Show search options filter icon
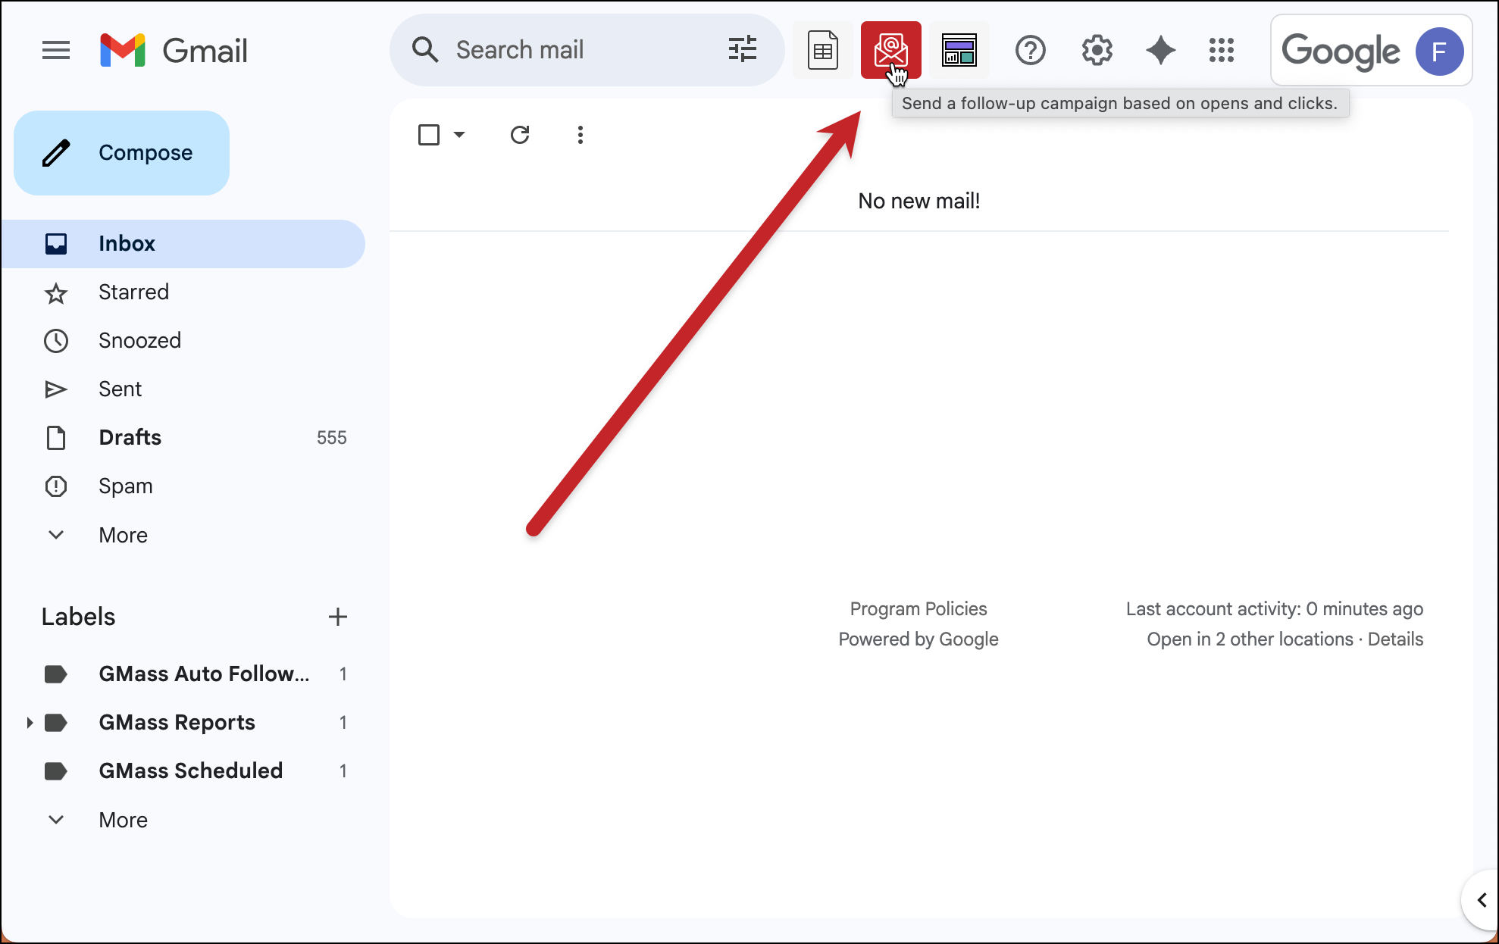 point(742,50)
